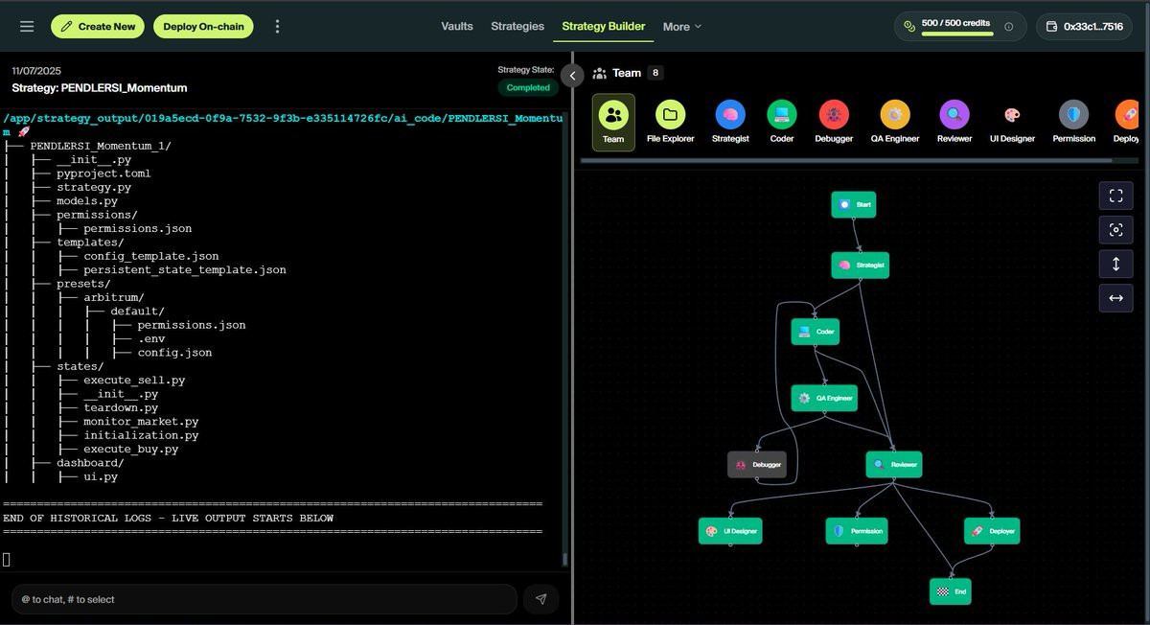Viewport: 1150px width, 625px height.
Task: Select the QA Engineer agent icon
Action: click(895, 115)
